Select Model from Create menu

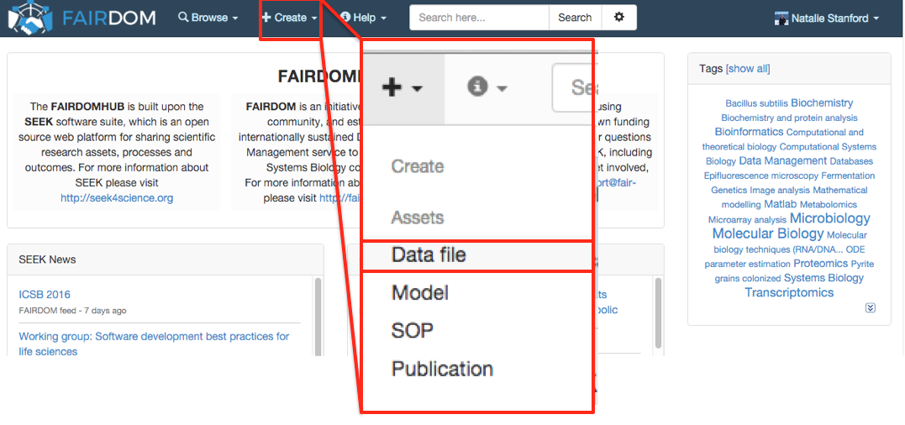(x=420, y=293)
